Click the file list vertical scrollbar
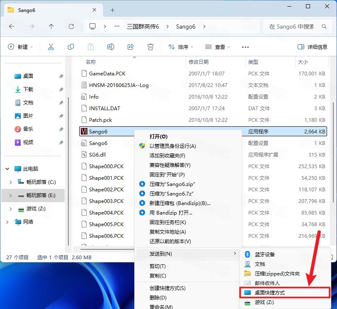Viewport: 337px width, 309px height. pos(333,152)
